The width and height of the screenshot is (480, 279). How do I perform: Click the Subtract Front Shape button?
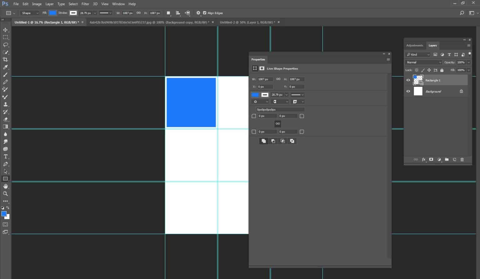(x=273, y=141)
